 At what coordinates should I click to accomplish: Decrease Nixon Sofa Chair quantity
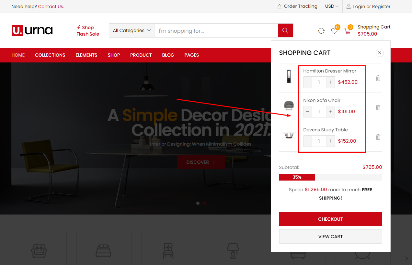coord(308,112)
